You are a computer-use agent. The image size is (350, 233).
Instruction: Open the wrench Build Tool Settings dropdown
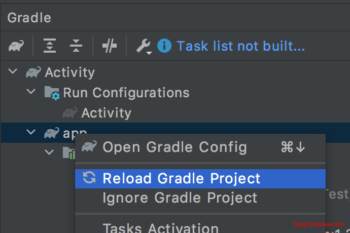click(143, 47)
